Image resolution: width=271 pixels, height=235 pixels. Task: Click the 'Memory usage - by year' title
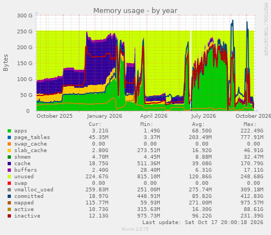135,11
